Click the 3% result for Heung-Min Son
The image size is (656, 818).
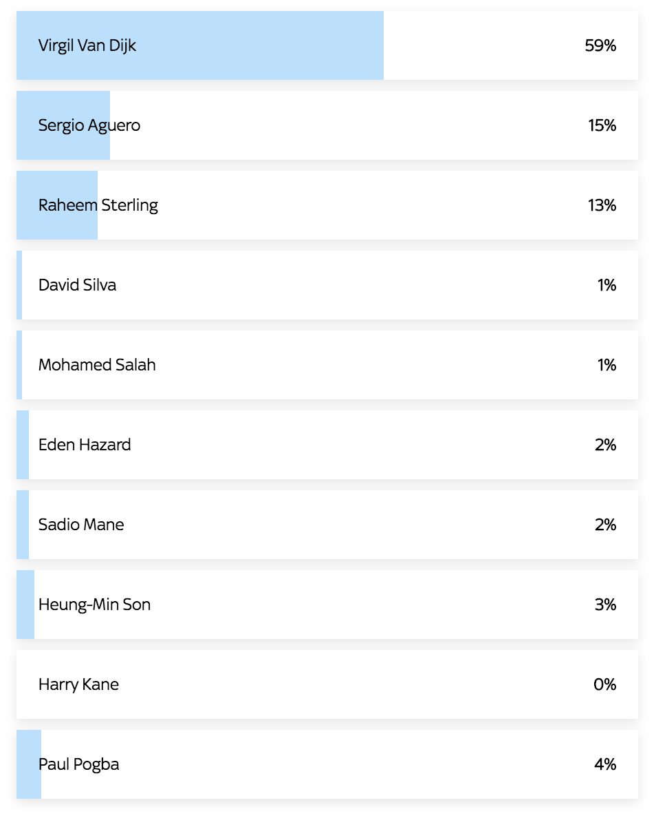tap(605, 605)
